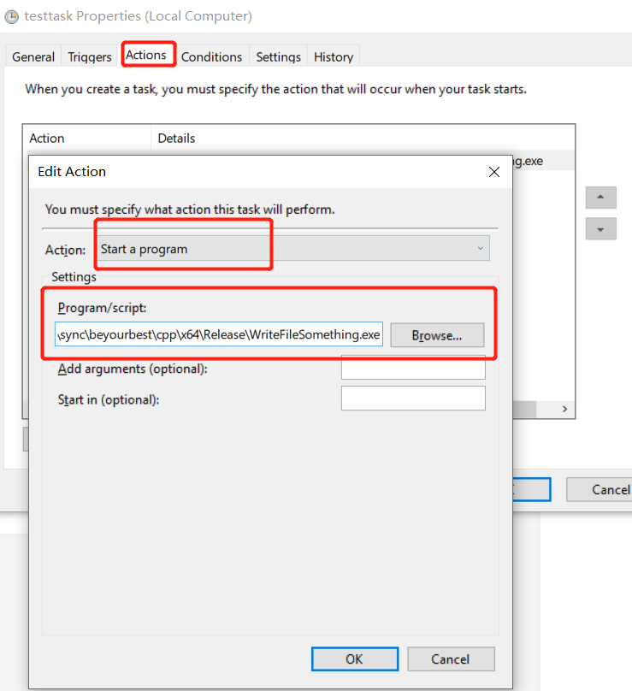View the History tab
This screenshot has height=691, width=632.
(x=334, y=56)
